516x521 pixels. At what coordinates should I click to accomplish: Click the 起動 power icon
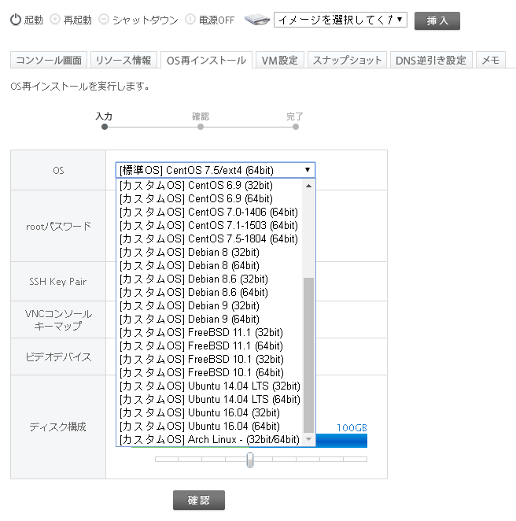click(16, 20)
